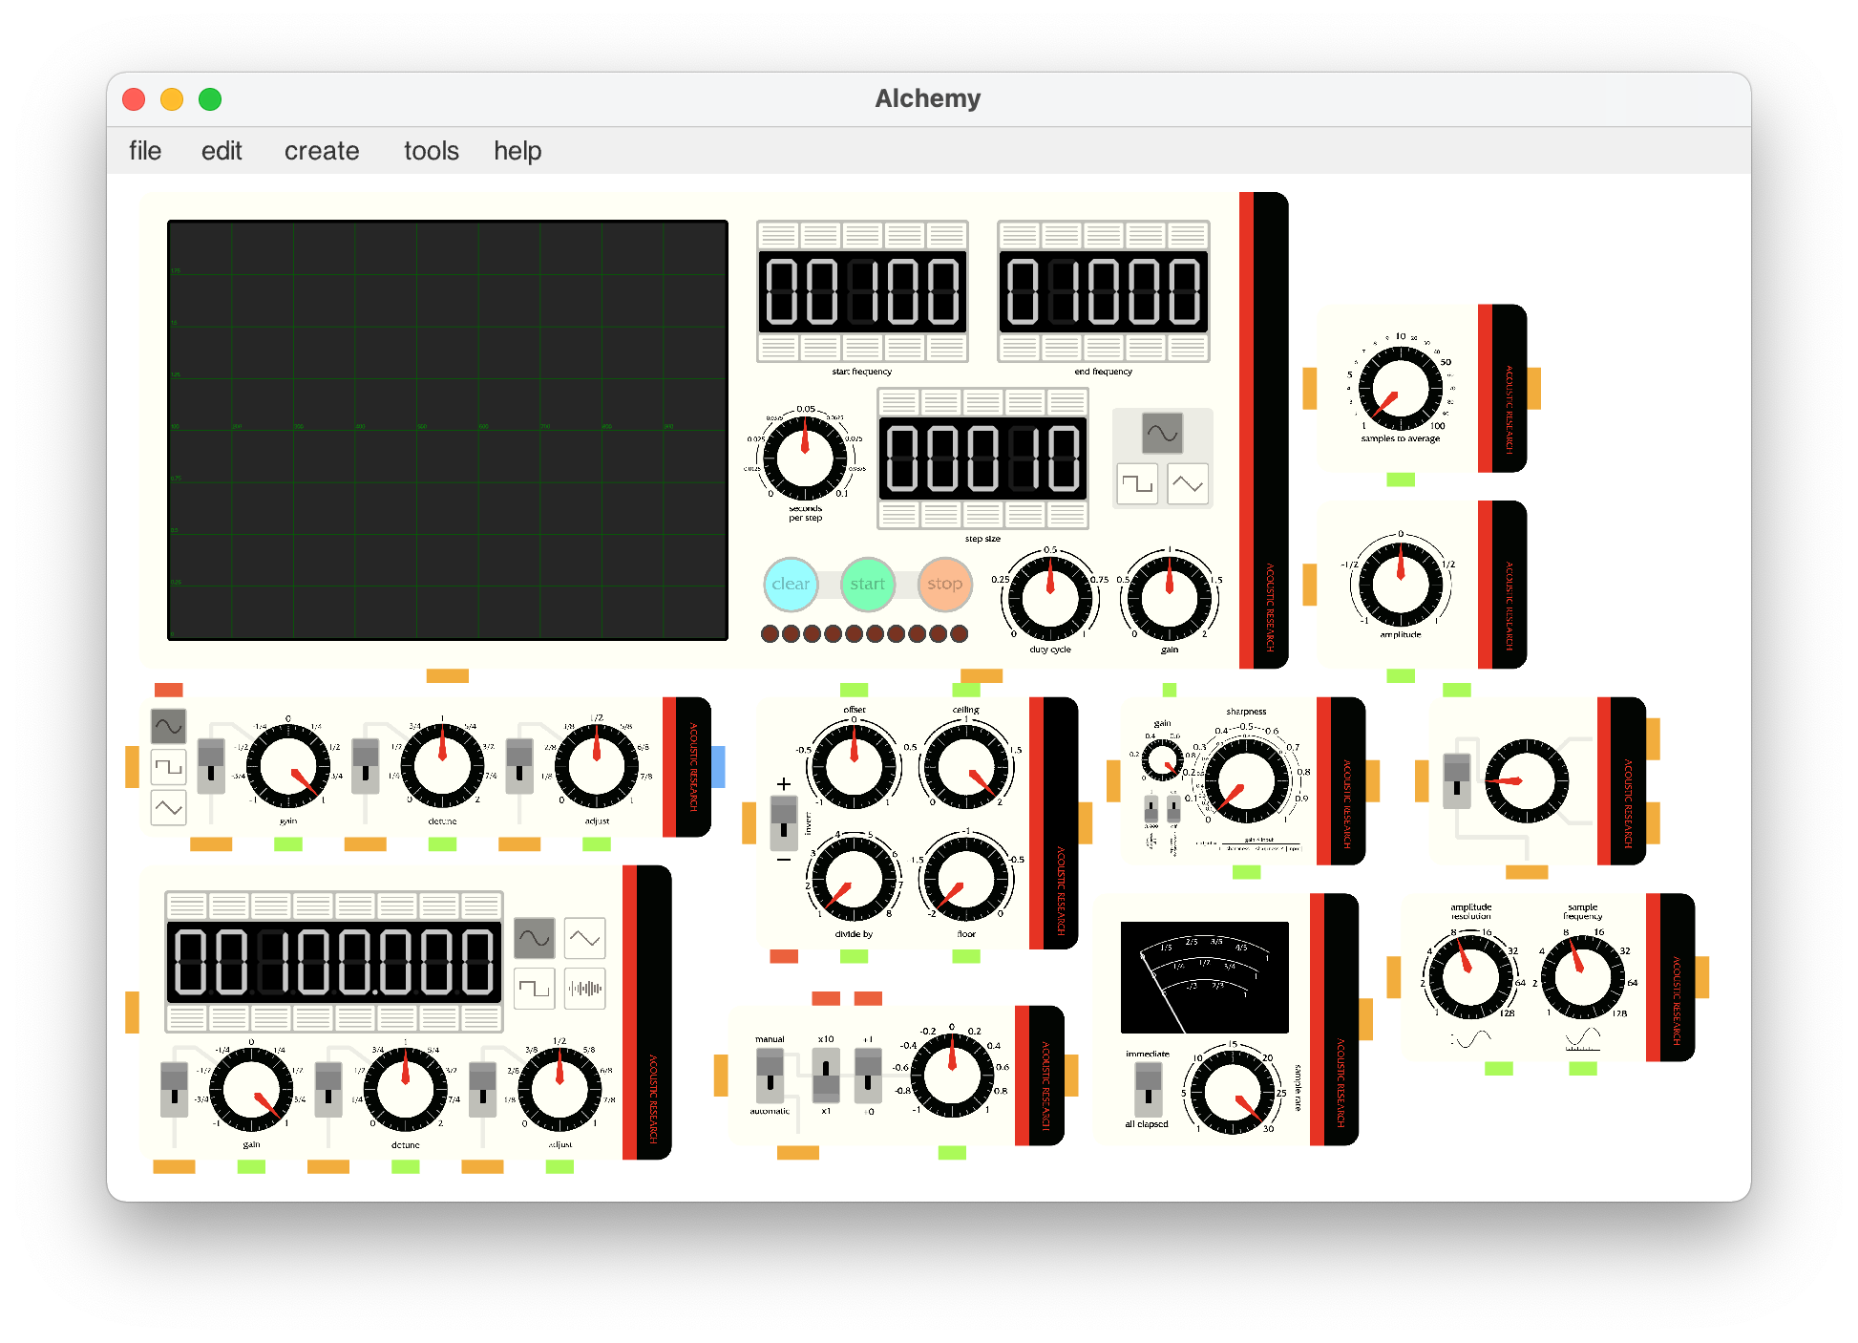Click the first indicator light below the clear button
This screenshot has width=1858, height=1343.
(x=770, y=633)
